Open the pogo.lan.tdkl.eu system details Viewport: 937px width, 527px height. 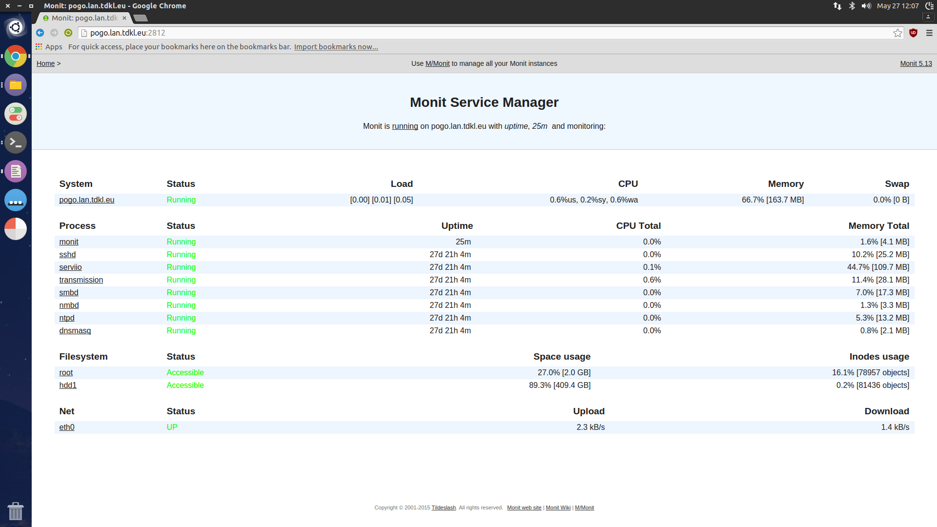point(86,200)
